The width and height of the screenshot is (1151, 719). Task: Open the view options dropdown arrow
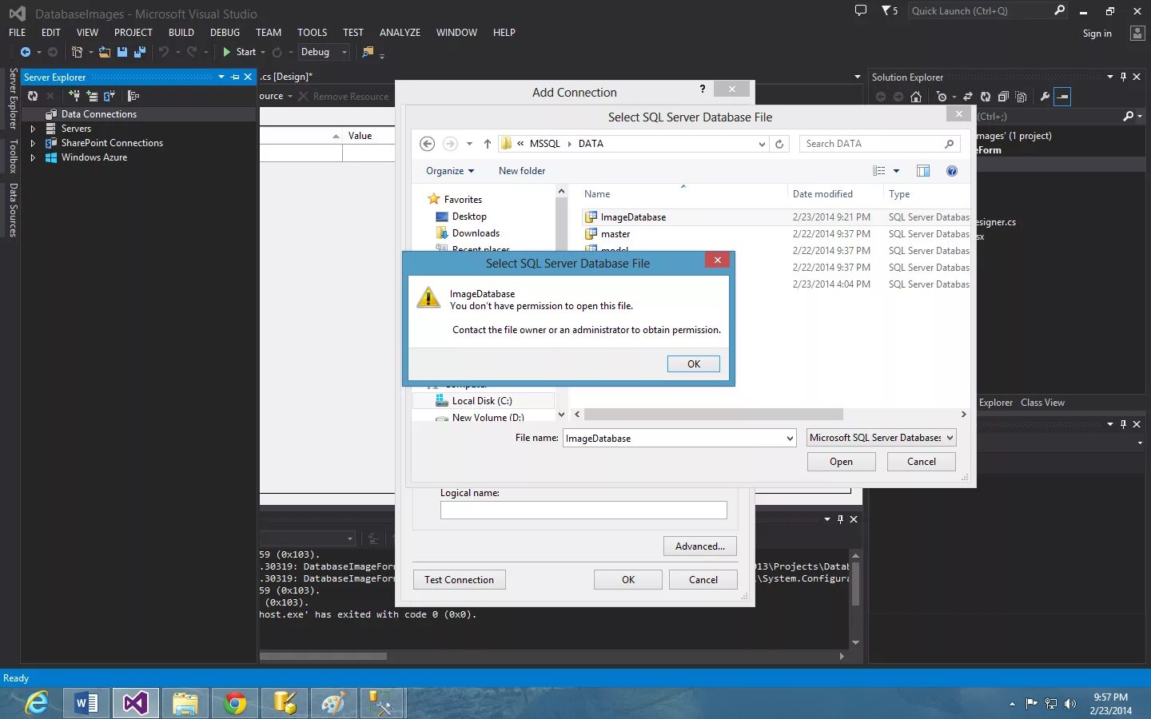click(x=896, y=171)
